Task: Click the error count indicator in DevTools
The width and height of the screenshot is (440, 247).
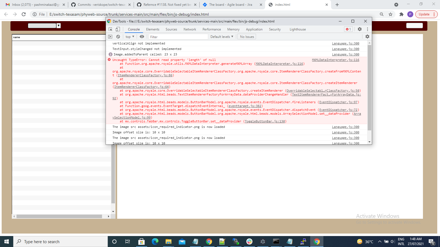Action: pyautogui.click(x=348, y=29)
